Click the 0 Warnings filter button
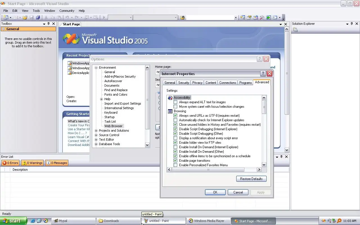This screenshot has width=360, height=225. pyautogui.click(x=33, y=163)
